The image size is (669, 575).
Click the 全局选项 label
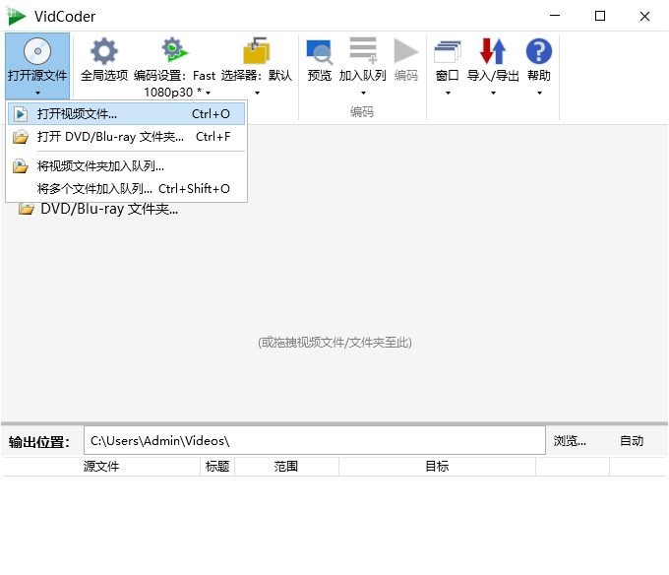[x=104, y=76]
